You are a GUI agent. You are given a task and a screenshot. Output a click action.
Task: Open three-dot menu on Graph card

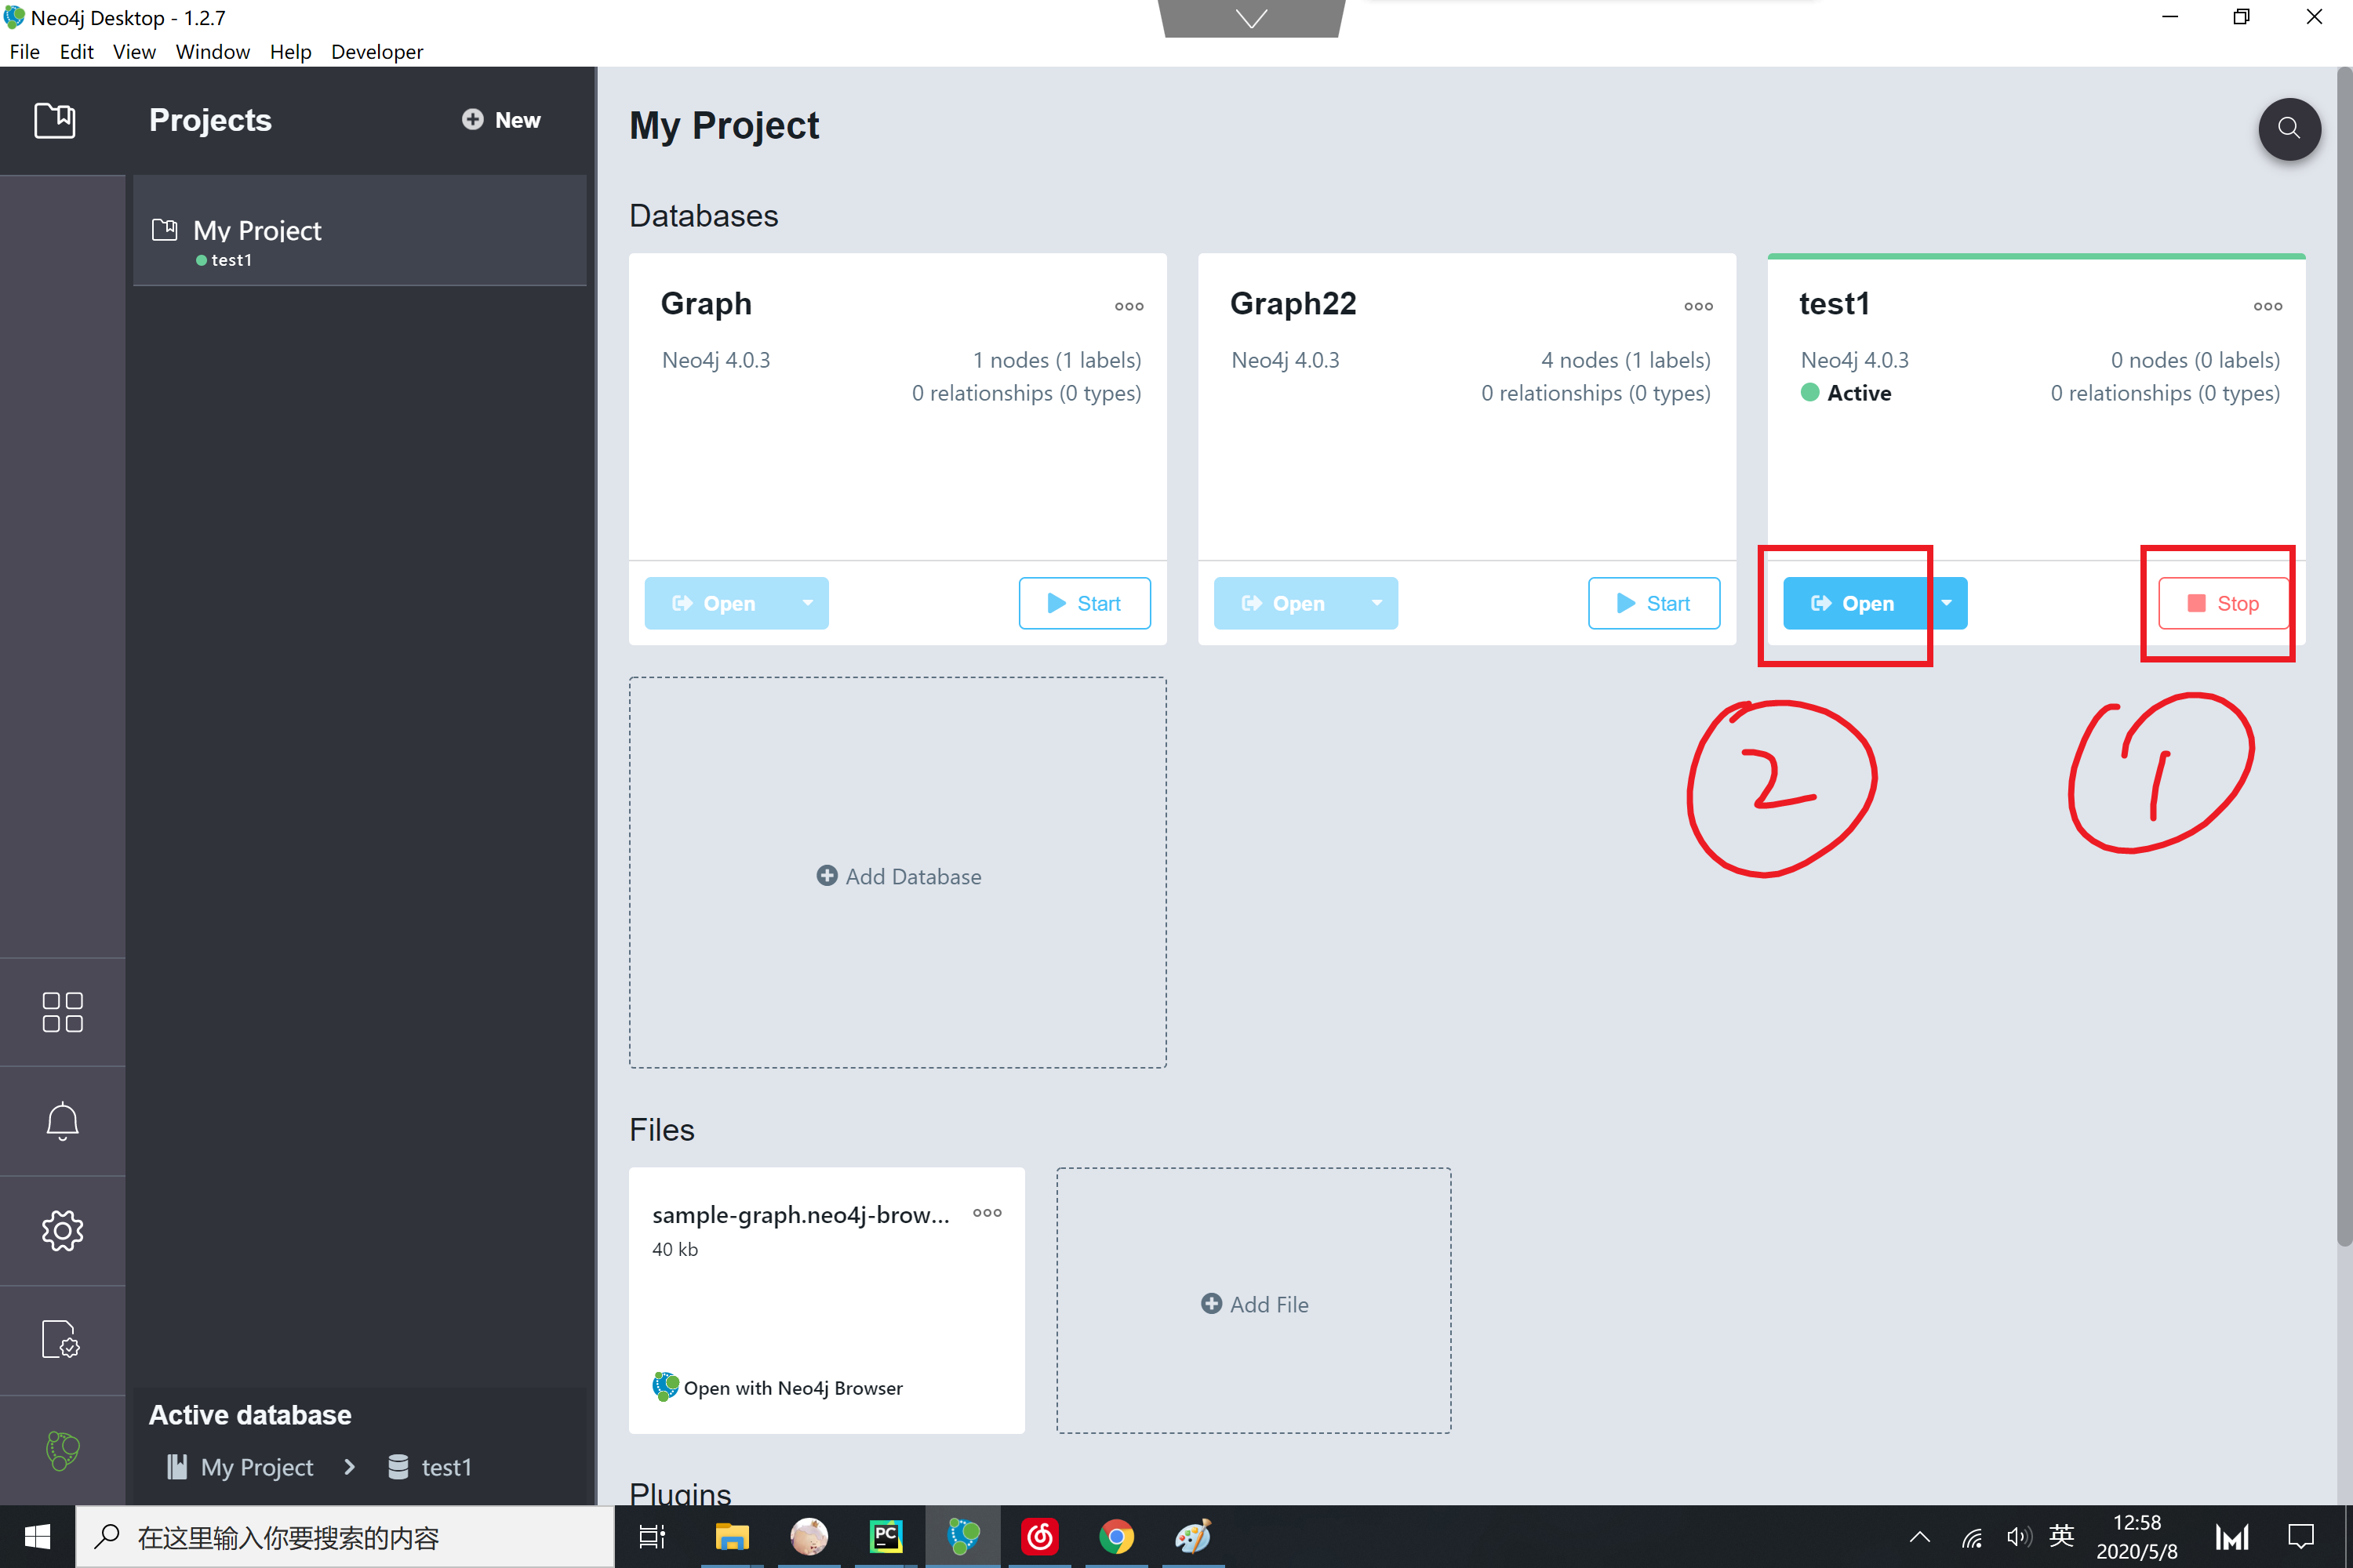(1129, 307)
